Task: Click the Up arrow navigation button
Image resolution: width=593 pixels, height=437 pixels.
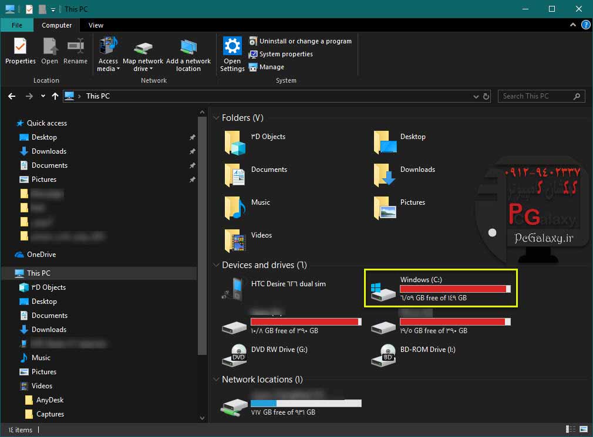Action: click(x=55, y=96)
